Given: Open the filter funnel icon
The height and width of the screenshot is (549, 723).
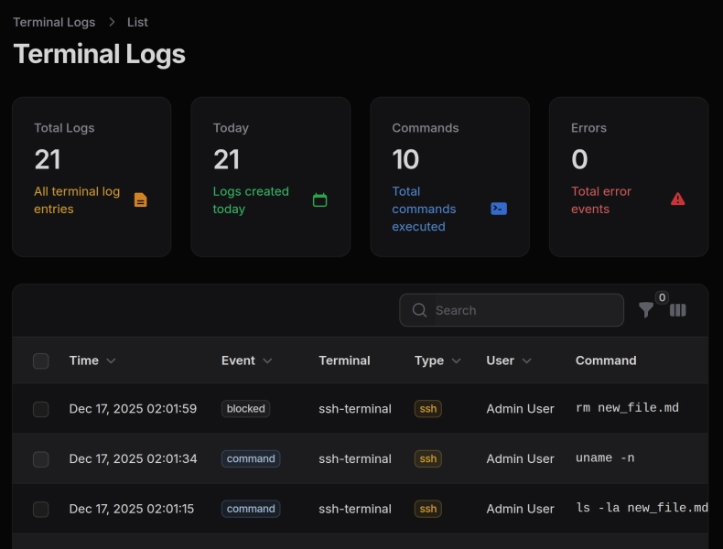Looking at the screenshot, I should [x=646, y=310].
